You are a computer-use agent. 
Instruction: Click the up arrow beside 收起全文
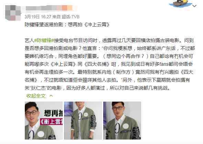point(51,96)
